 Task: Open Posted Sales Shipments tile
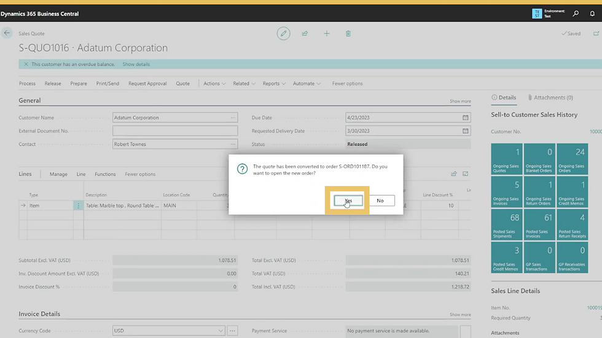(506, 225)
